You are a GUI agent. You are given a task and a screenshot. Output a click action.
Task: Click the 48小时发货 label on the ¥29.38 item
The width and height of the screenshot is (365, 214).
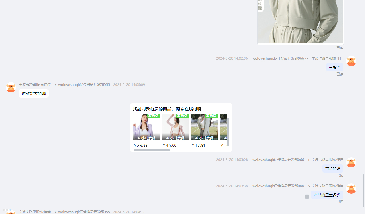[146, 138]
